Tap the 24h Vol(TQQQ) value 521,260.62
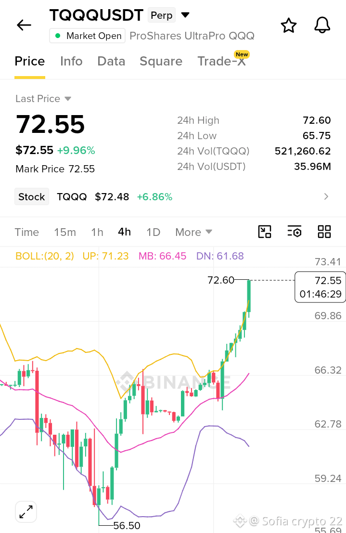The image size is (346, 533). (x=303, y=151)
